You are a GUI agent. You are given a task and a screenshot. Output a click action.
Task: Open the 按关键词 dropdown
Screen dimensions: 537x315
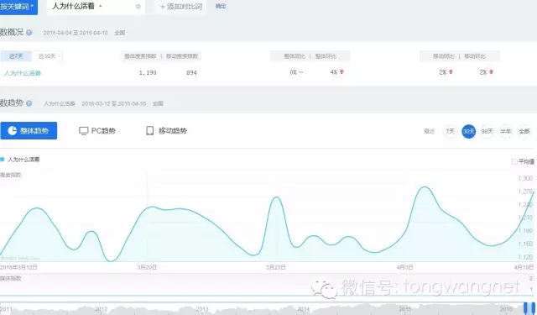pyautogui.click(x=18, y=7)
